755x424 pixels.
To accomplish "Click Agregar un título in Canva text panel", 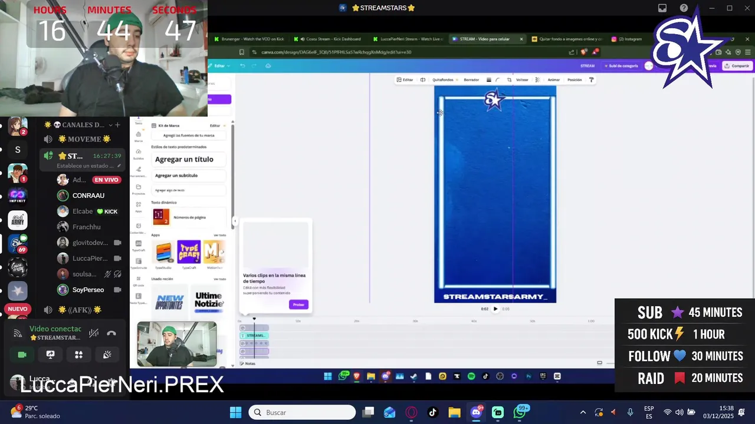I will (188, 159).
